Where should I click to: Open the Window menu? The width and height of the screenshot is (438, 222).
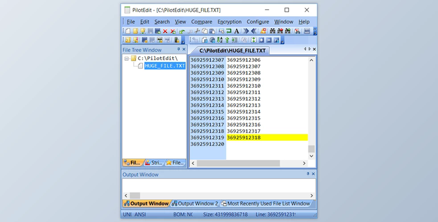284,22
